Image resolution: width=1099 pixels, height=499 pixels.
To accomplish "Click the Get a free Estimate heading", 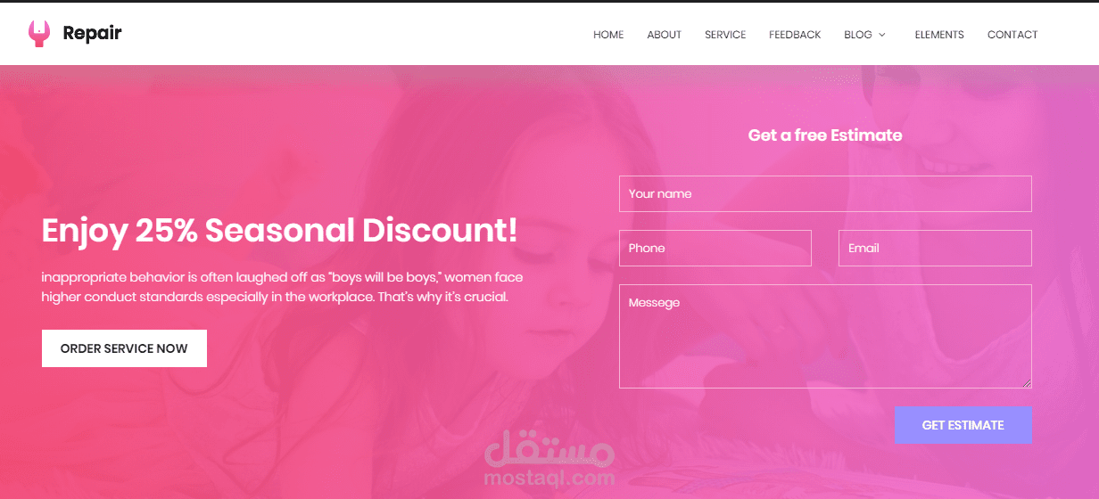I will tap(825, 135).
